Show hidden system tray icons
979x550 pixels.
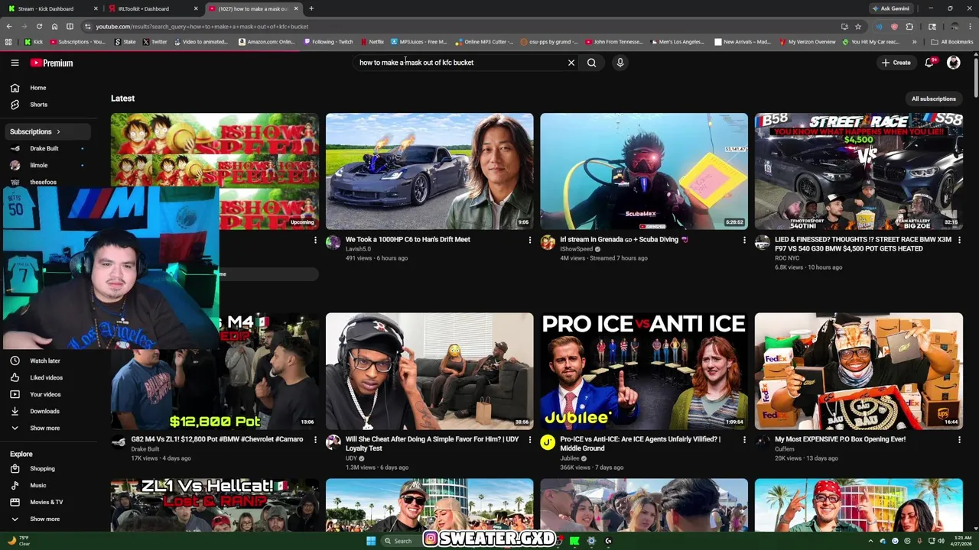click(870, 541)
